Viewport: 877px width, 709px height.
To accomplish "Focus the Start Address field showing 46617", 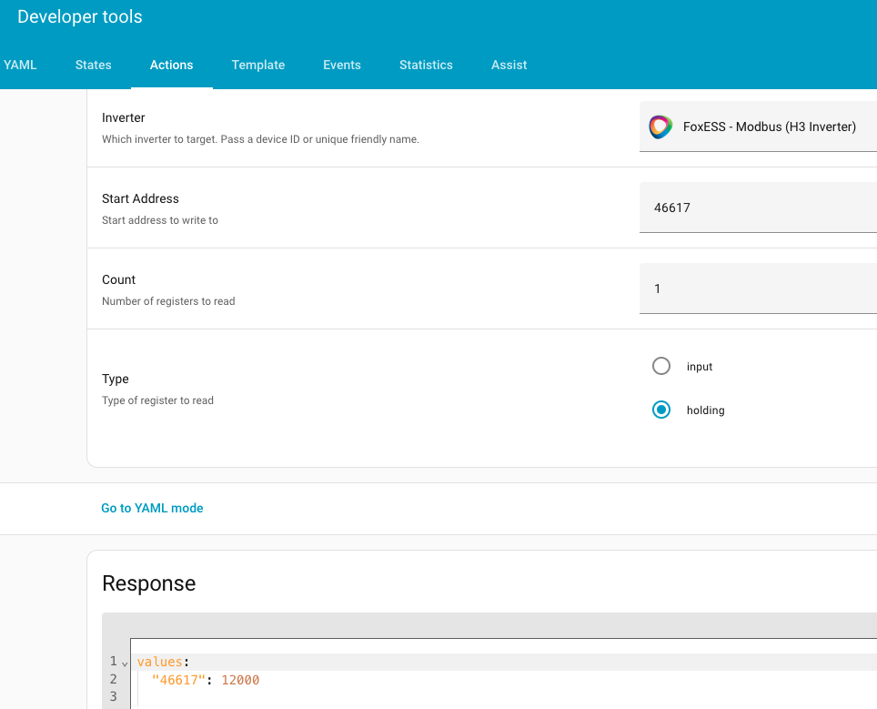I will click(757, 208).
